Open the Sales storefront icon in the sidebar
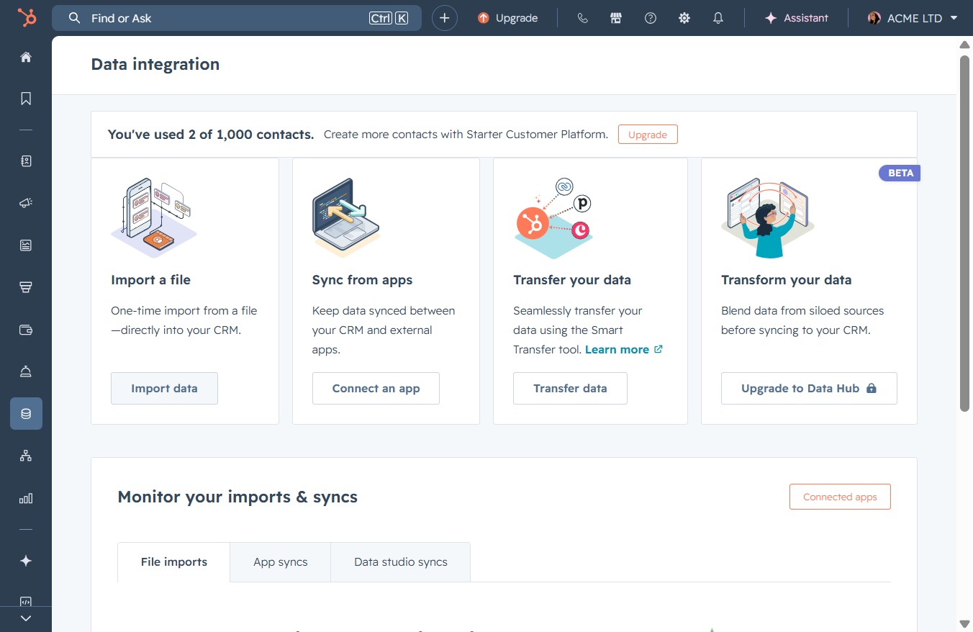973x632 pixels. tap(26, 287)
